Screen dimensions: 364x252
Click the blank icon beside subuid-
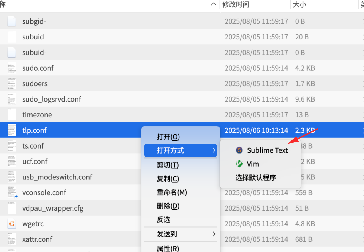(11, 52)
